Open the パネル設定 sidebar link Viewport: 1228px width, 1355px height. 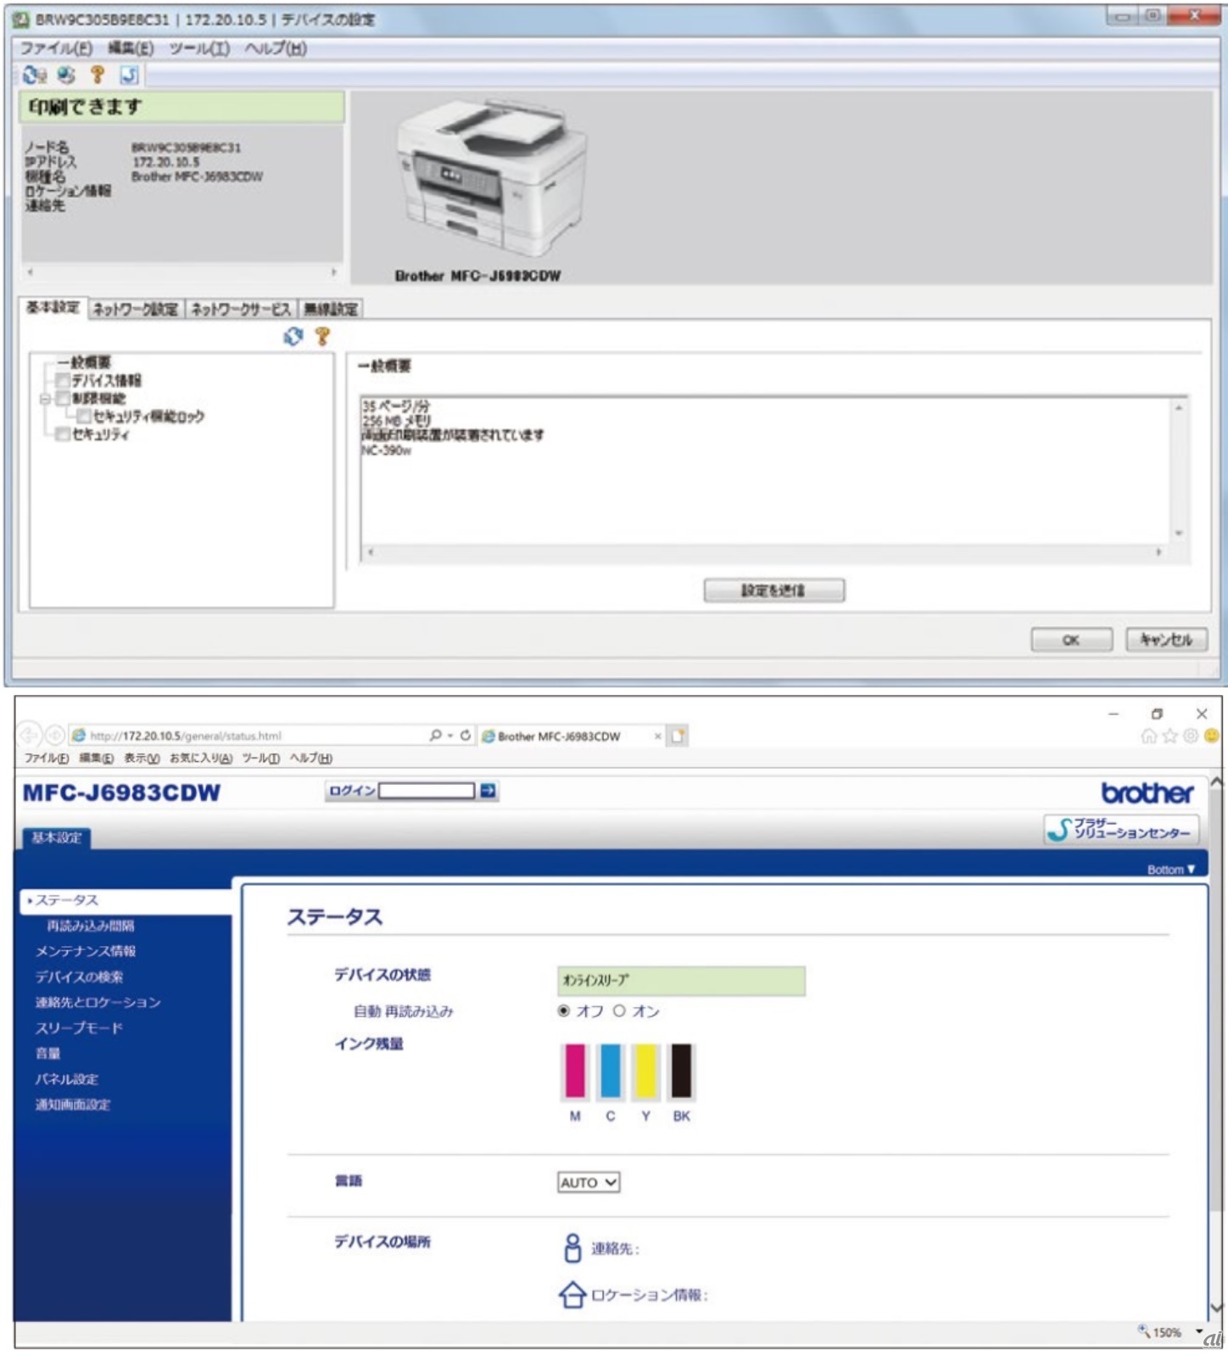(x=67, y=1078)
